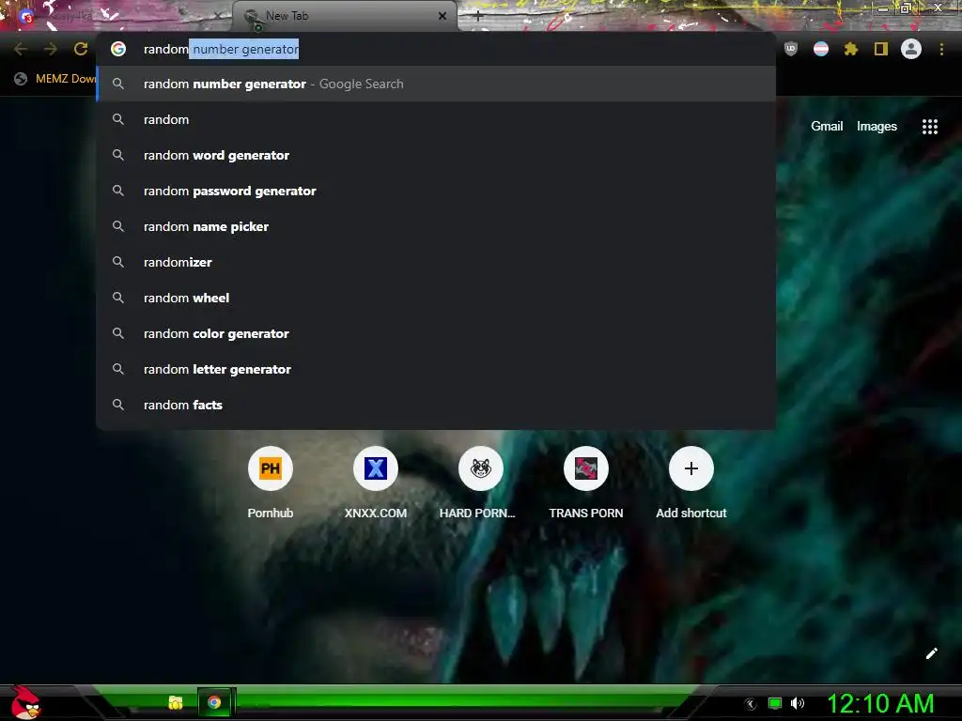Select 'random password generator' suggestion

436,191
